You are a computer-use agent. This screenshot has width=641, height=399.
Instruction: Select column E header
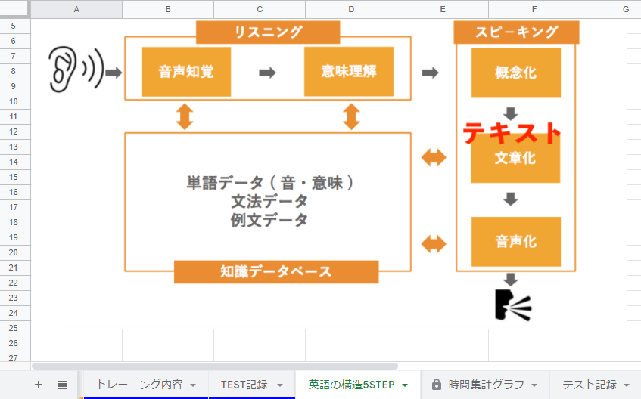[x=443, y=9]
